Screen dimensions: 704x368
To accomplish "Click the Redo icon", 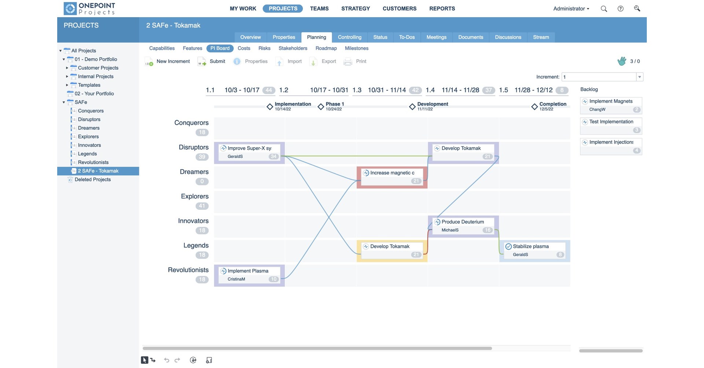I will [x=177, y=360].
